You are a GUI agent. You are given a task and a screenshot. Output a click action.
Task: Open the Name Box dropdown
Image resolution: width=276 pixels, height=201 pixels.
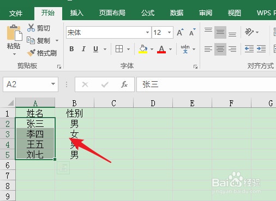[x=53, y=84]
